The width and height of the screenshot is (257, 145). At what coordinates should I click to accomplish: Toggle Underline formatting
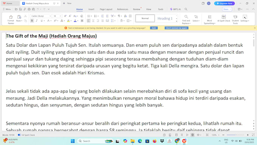point(42,21)
